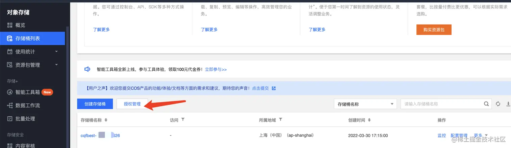
Task: Refresh the bucket list
Action: pyautogui.click(x=498, y=104)
